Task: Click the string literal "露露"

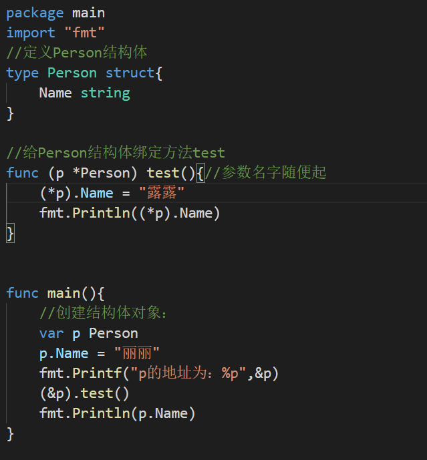Action: pos(162,193)
